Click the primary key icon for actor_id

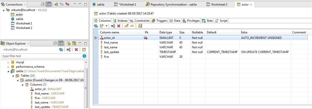point(146,38)
